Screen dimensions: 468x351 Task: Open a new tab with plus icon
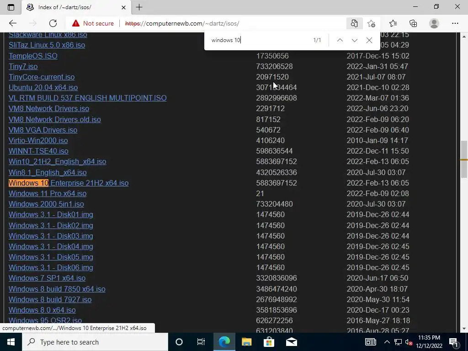[x=139, y=7]
